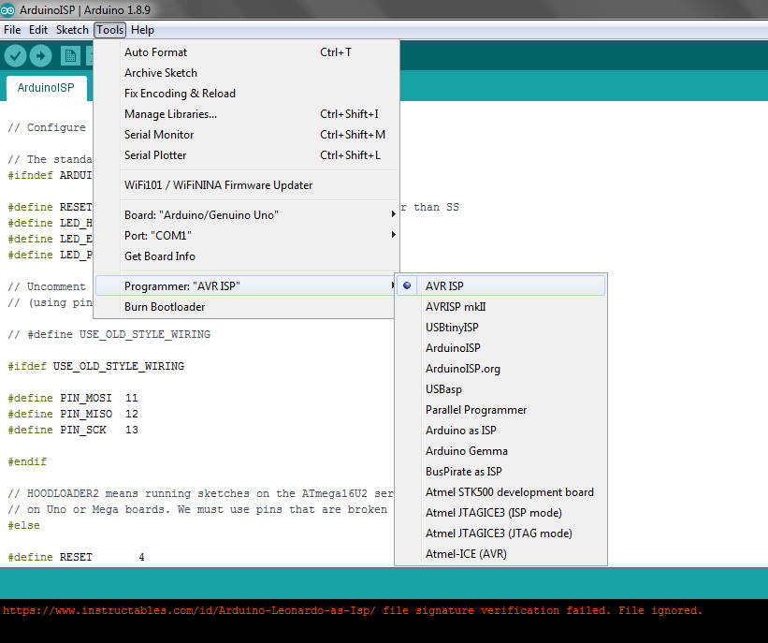This screenshot has width=768, height=643.
Task: Click '#ifdef USE_OLD_STYLE_WIRING' code line
Action: (96, 366)
